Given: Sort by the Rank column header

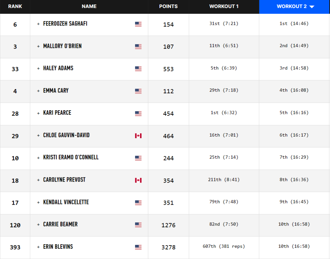Looking at the screenshot, I should coord(15,6).
